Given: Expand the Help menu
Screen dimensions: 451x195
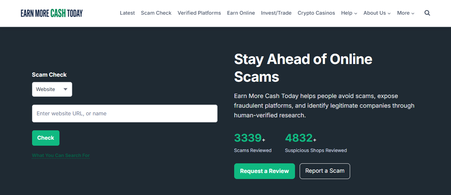Looking at the screenshot, I should coord(349,13).
